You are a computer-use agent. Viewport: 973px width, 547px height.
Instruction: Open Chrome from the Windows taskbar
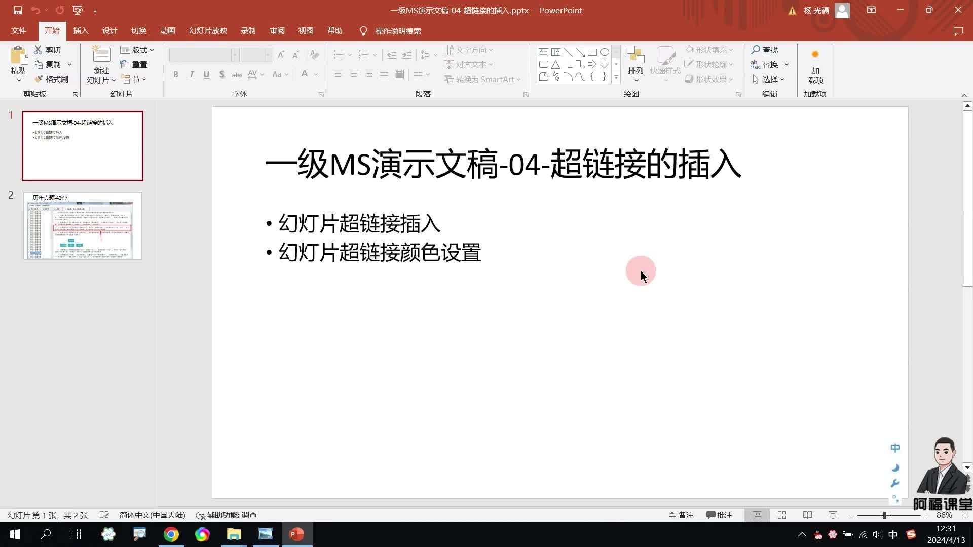click(x=171, y=534)
